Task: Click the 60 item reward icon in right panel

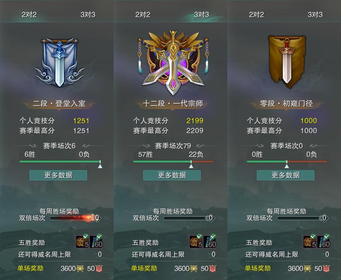Action: (x=323, y=242)
